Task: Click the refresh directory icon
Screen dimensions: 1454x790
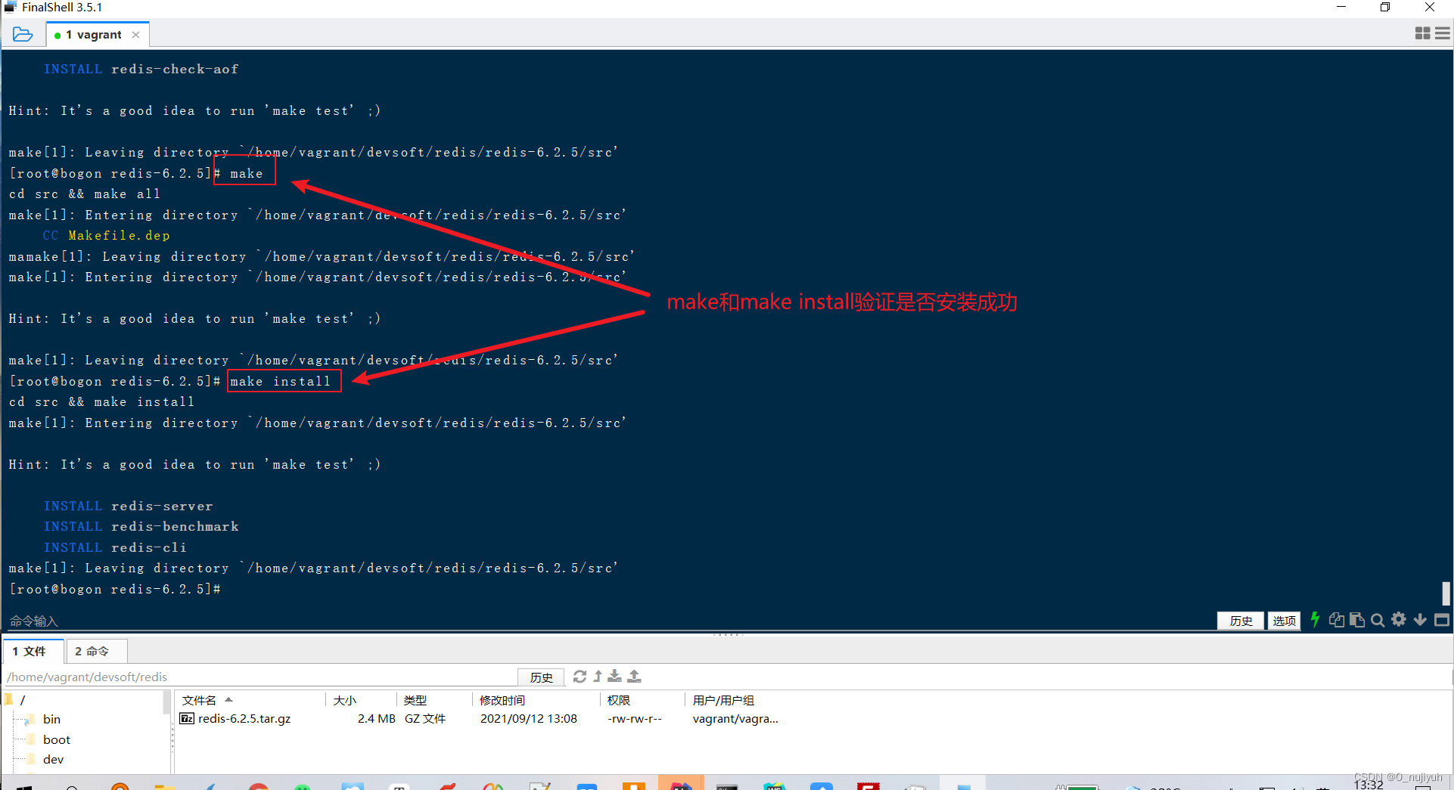Action: [579, 676]
